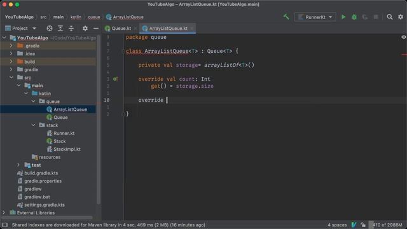
Task: Start debugging with the bug icon
Action: click(354, 17)
